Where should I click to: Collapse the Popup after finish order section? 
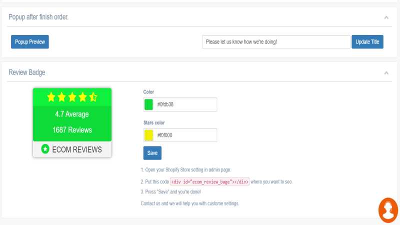tap(386, 17)
